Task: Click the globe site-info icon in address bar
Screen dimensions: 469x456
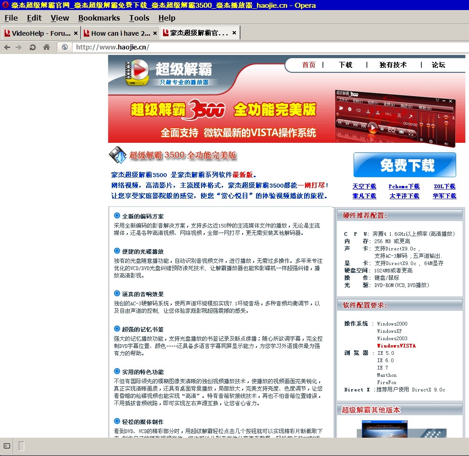Action: [65, 47]
